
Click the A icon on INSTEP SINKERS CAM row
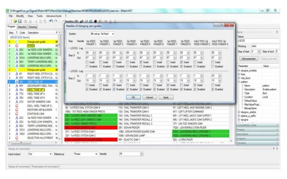(17, 102)
